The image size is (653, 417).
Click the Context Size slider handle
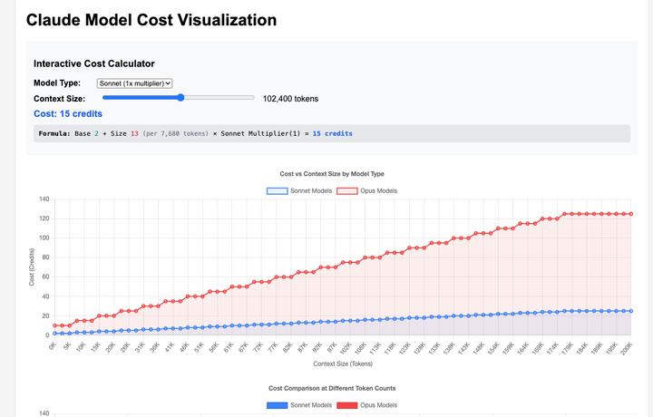[x=180, y=97]
